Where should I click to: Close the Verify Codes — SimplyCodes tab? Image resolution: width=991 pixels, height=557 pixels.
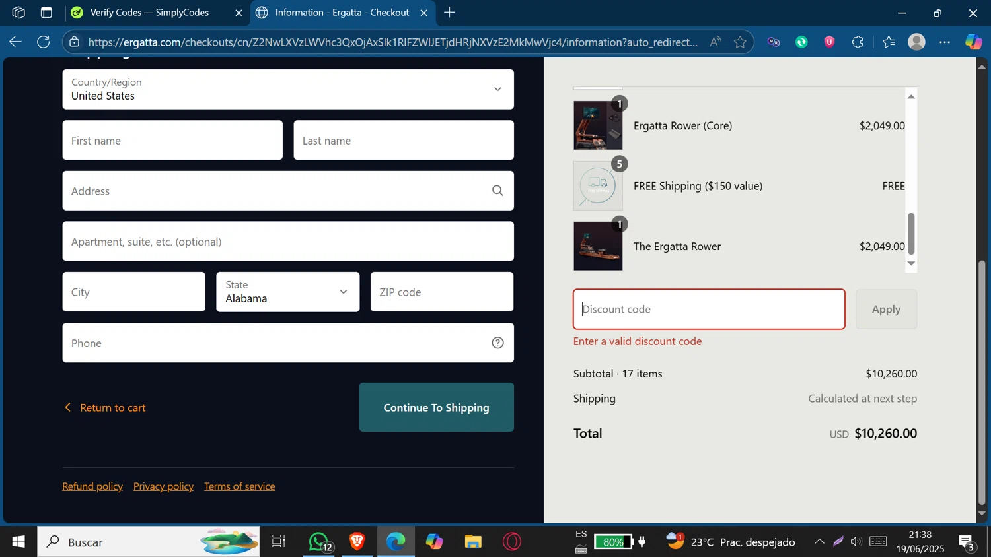point(239,13)
